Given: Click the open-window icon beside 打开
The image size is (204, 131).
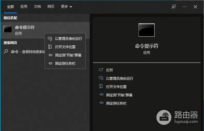Looking at the screenshot, I should pos(101,70).
